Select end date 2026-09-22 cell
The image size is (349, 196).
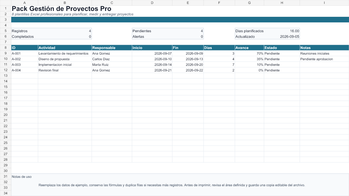point(188,70)
